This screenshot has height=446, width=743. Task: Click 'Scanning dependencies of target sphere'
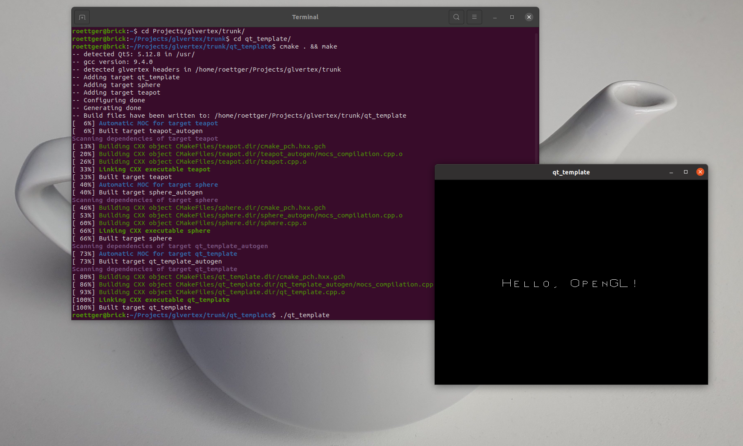145,200
